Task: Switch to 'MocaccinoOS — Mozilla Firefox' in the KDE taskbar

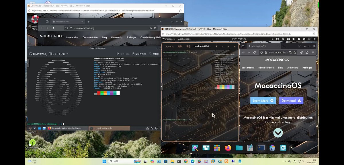Action: 67,128
